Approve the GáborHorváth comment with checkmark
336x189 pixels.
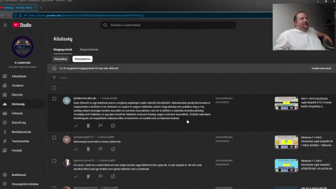tap(76, 126)
